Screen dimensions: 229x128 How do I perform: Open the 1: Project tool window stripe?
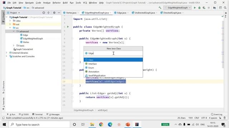4,17
